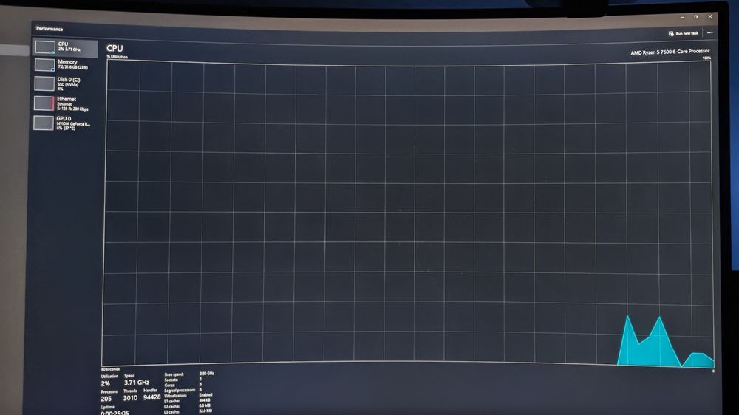Click the Enabled virtualization value
The width and height of the screenshot is (739, 415).
click(206, 395)
